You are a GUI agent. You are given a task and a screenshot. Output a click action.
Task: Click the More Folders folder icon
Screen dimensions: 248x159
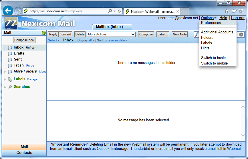point(10,72)
